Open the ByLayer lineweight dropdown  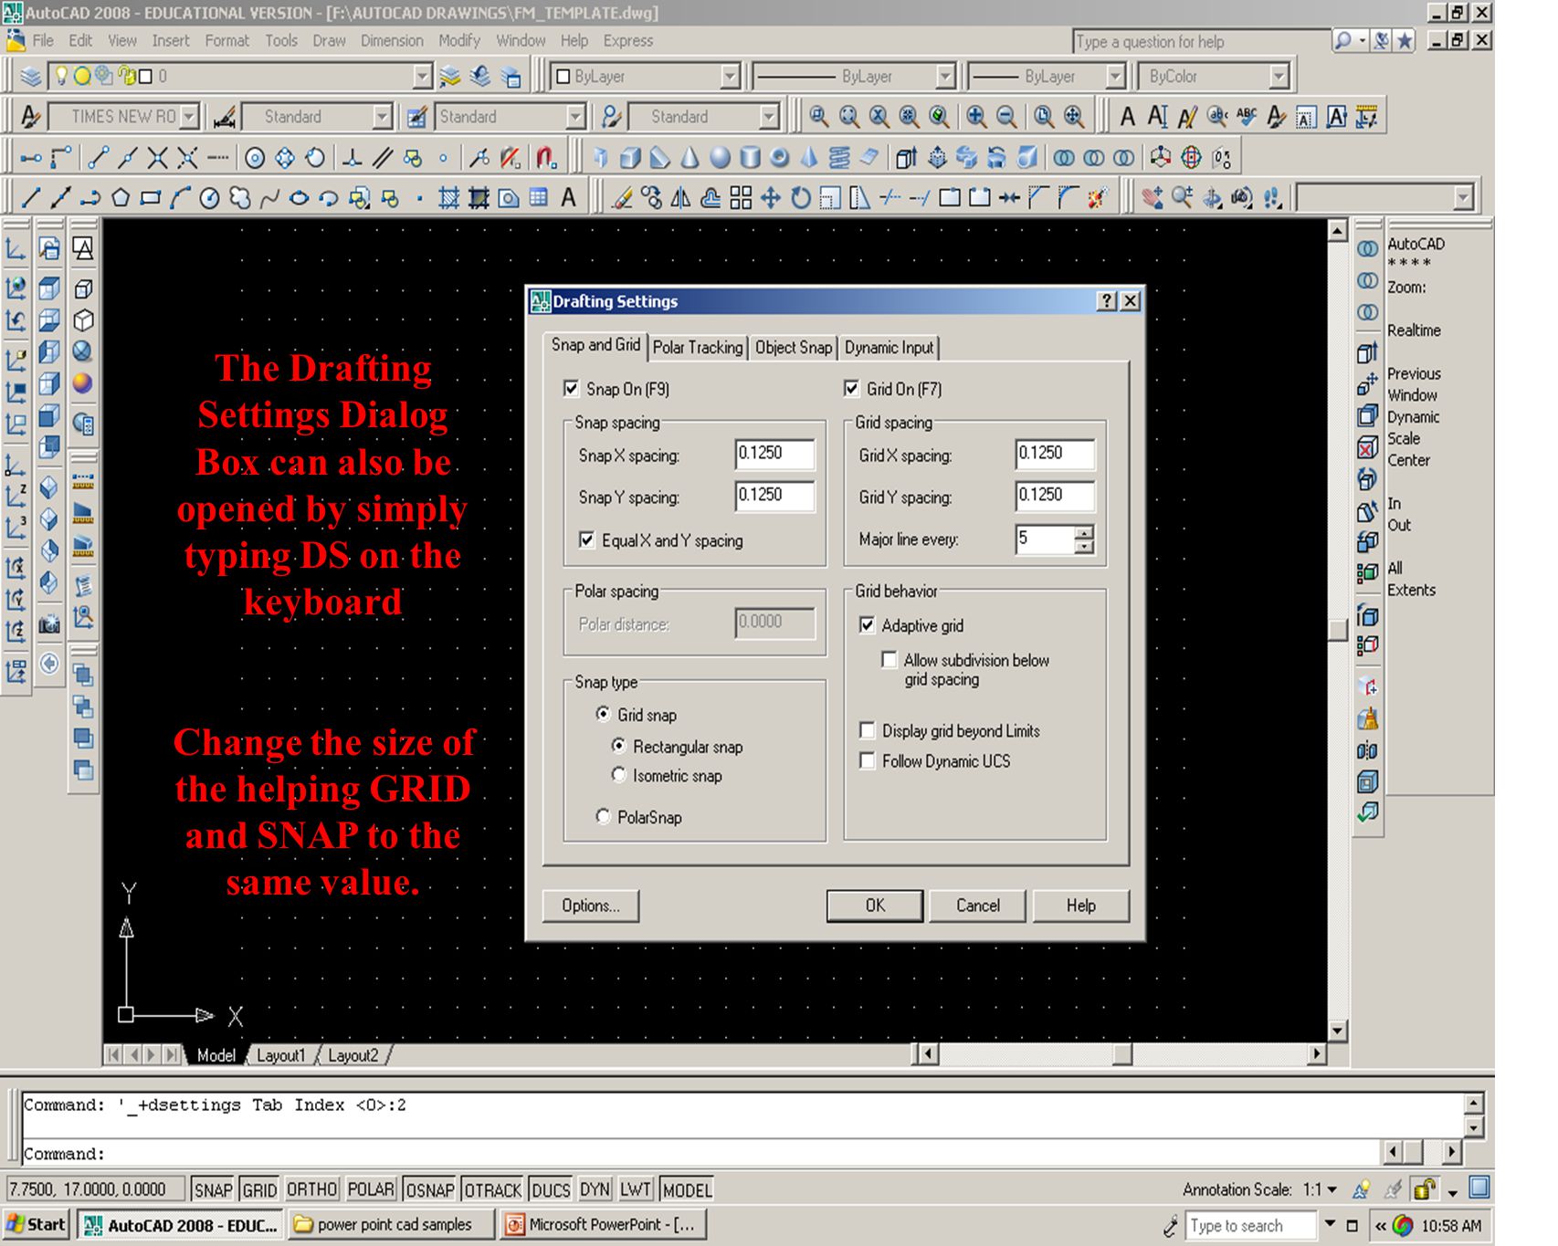pyautogui.click(x=1115, y=77)
